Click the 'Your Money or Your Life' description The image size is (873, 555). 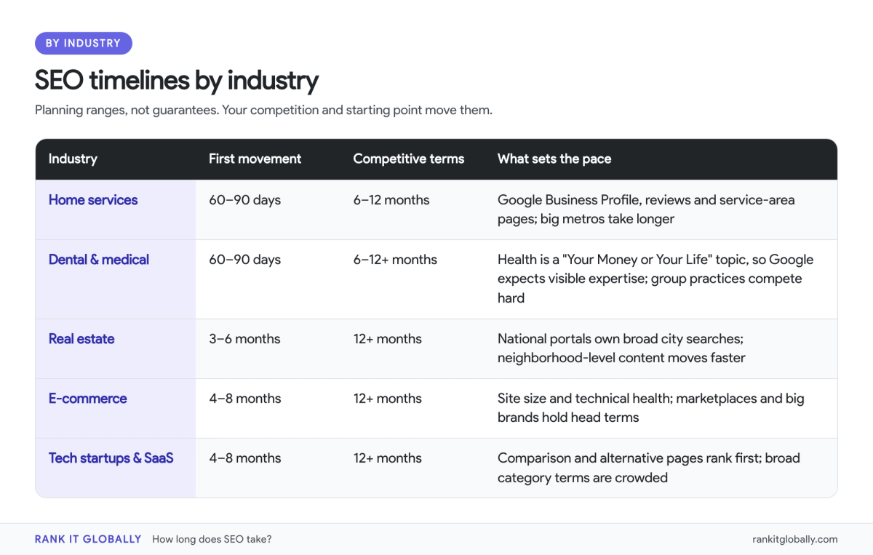(655, 279)
